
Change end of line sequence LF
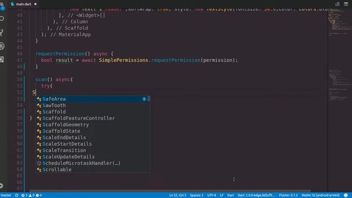tap(222, 195)
